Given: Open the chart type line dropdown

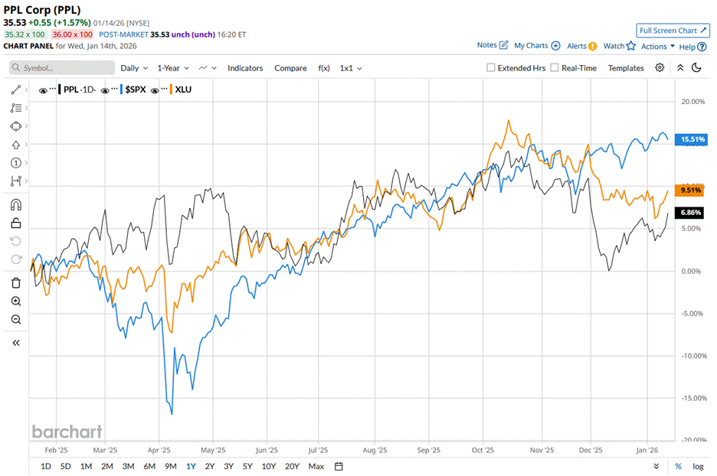Looking at the screenshot, I should (x=208, y=68).
